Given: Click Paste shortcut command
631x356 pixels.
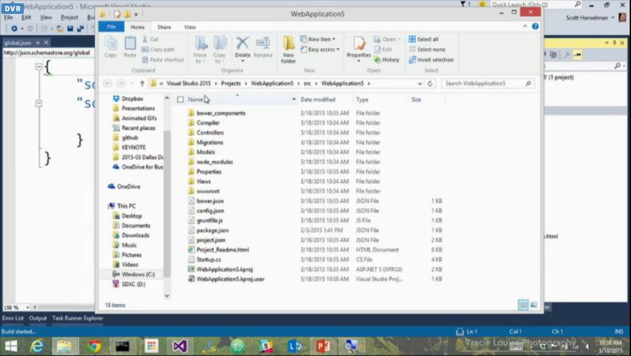Looking at the screenshot, I should 163,60.
